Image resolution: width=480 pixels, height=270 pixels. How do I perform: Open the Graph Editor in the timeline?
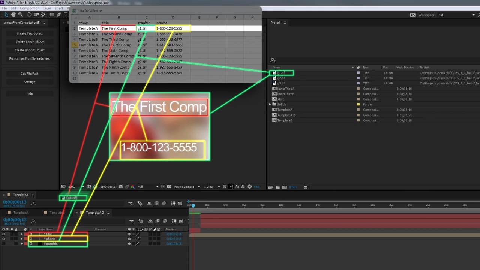tap(181, 221)
